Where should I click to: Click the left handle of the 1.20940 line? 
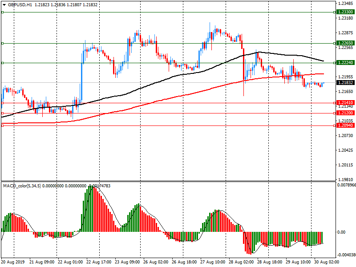click(x=2, y=125)
